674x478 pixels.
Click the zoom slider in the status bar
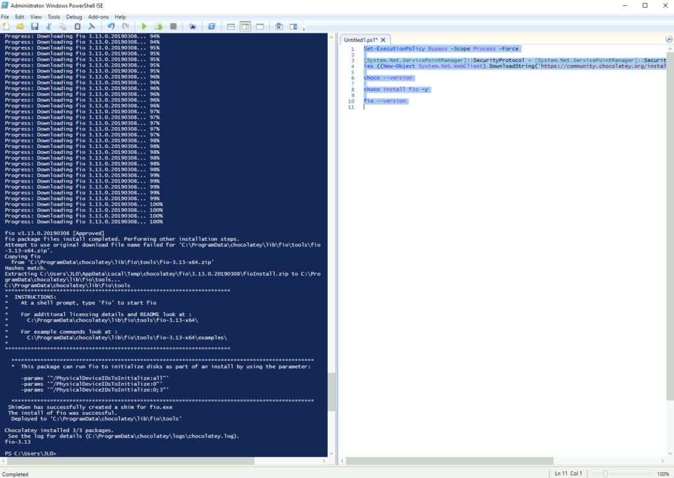coord(605,473)
